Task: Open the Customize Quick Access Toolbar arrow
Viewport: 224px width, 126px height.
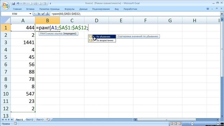Action: (x=50, y=3)
